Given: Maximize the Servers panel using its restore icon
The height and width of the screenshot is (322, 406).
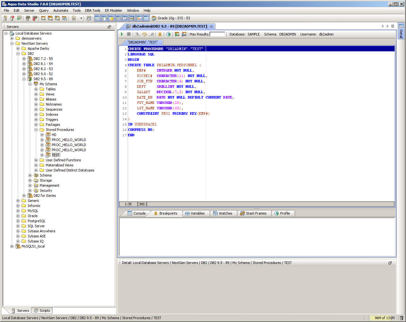Looking at the screenshot, I should tap(109, 27).
